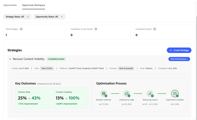
Task: Click the Create Strategy button
Action: [x=179, y=50]
